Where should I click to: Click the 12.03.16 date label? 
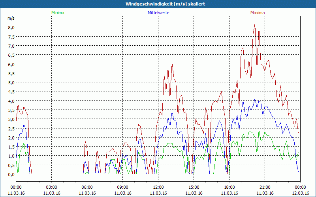click(x=300, y=193)
